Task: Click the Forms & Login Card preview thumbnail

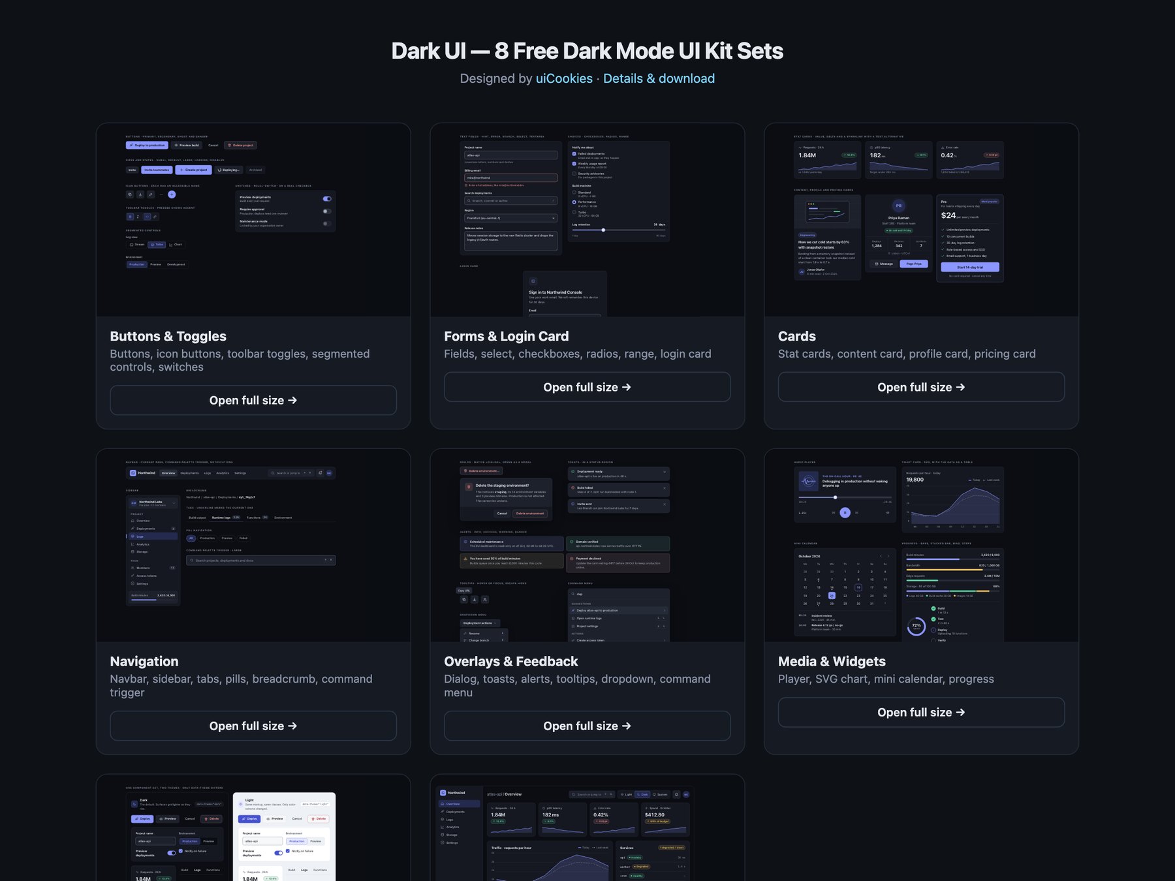Action: tap(587, 220)
